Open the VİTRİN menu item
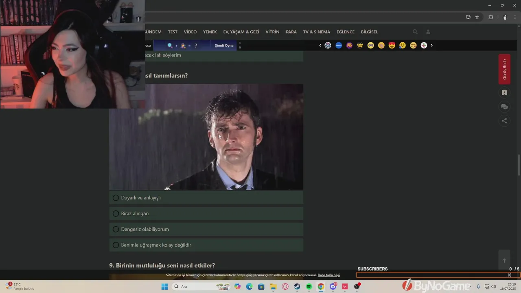Viewport: 521px width, 293px height. (x=272, y=32)
